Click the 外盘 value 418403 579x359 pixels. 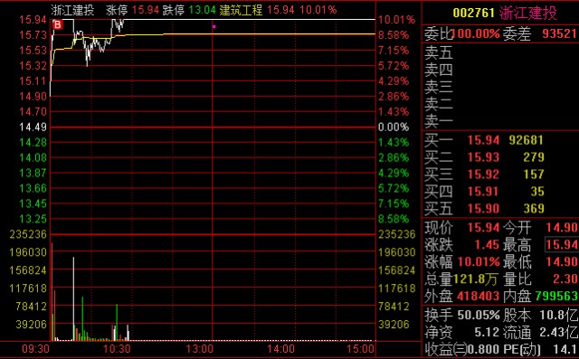pos(479,296)
